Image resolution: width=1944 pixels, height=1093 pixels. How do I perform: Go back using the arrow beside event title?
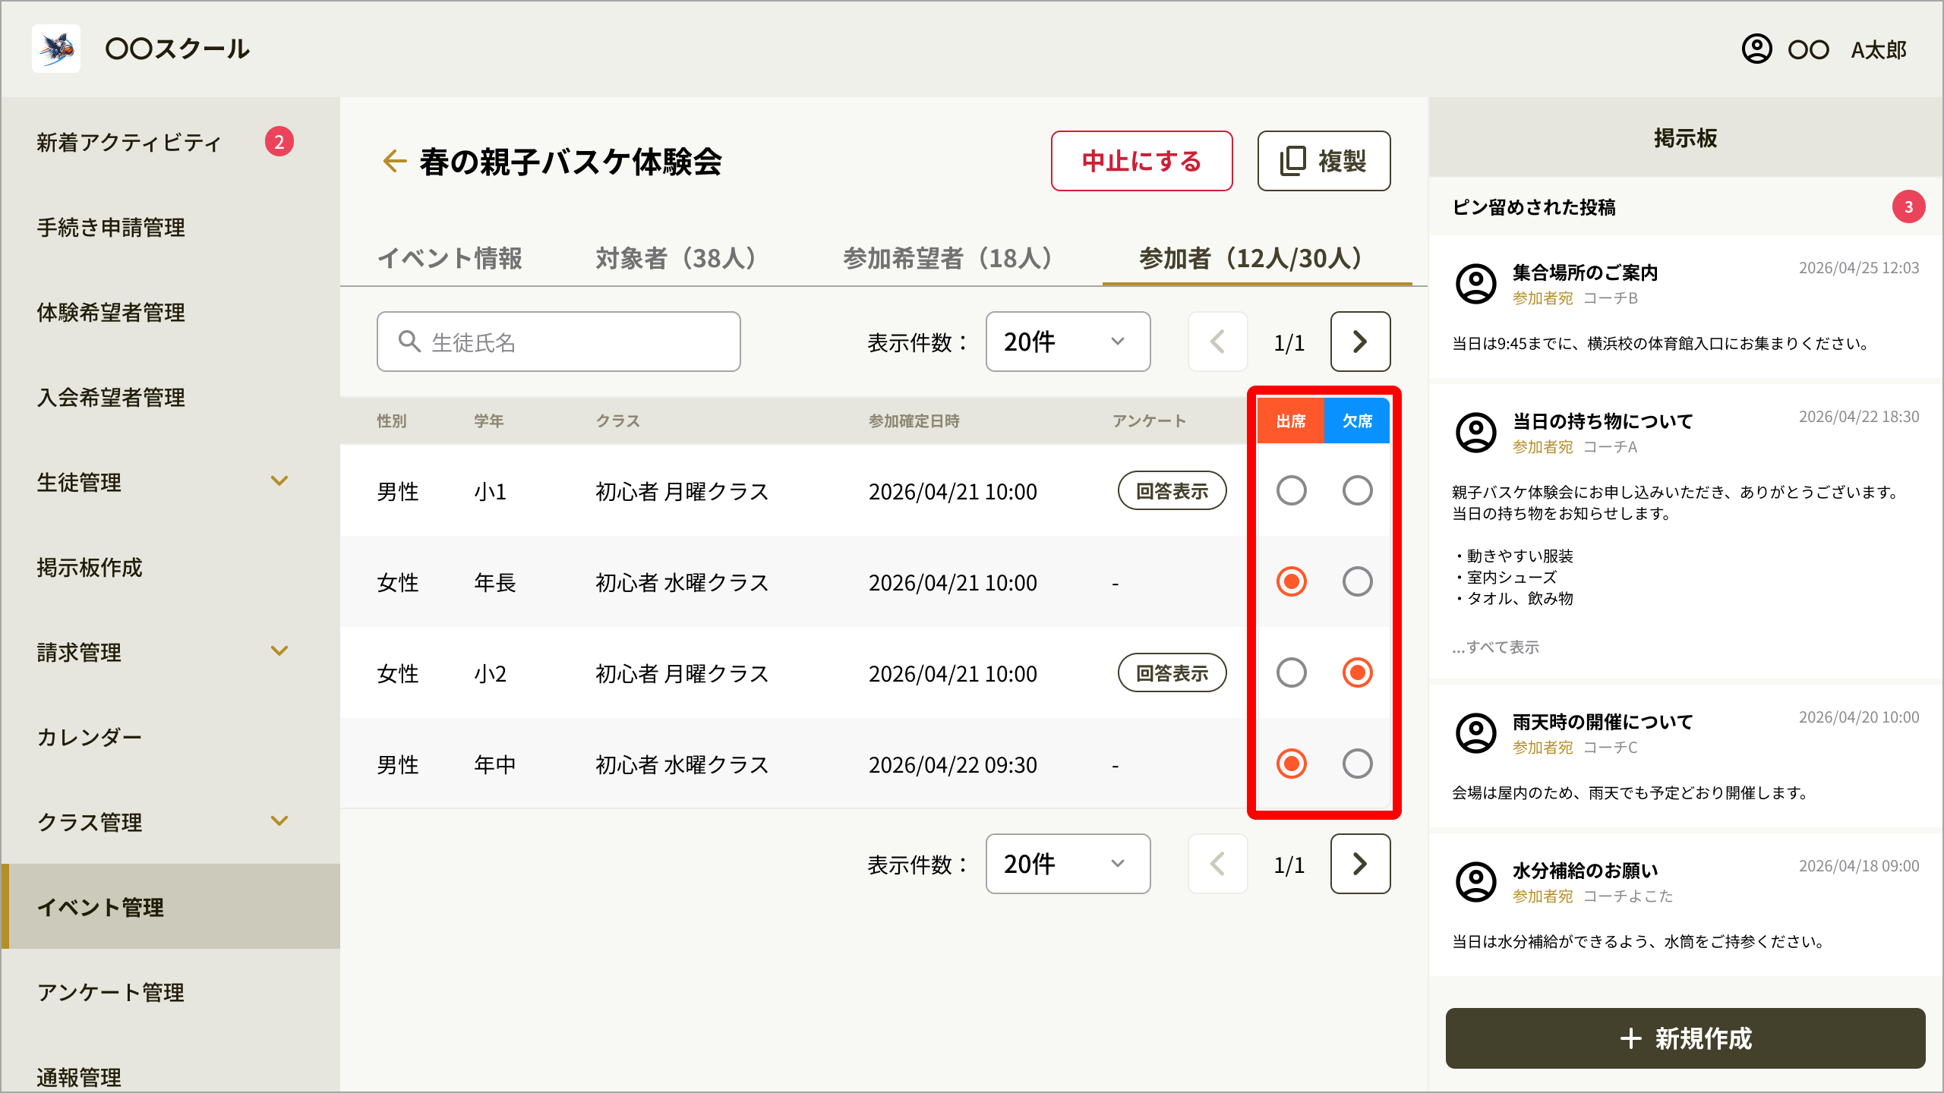click(394, 161)
